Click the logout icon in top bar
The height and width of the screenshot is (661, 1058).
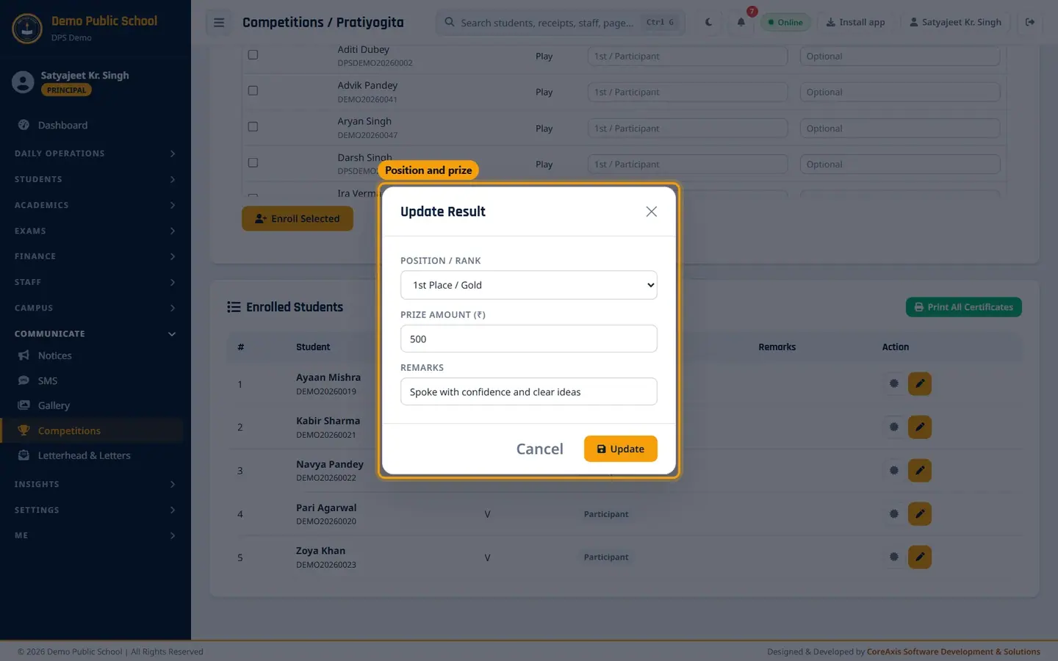pos(1030,22)
